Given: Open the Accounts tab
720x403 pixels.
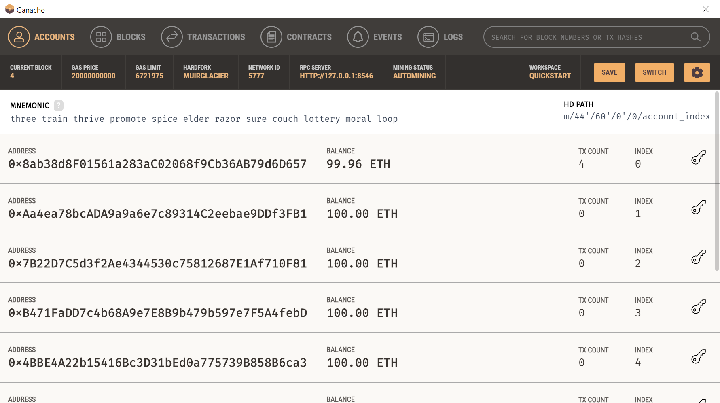Looking at the screenshot, I should pos(42,37).
